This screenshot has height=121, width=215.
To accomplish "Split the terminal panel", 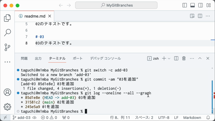I will tap(176, 58).
